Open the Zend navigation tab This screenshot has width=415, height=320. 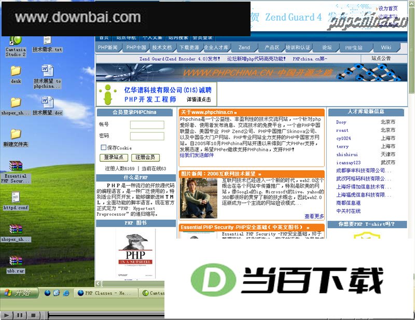(244, 48)
